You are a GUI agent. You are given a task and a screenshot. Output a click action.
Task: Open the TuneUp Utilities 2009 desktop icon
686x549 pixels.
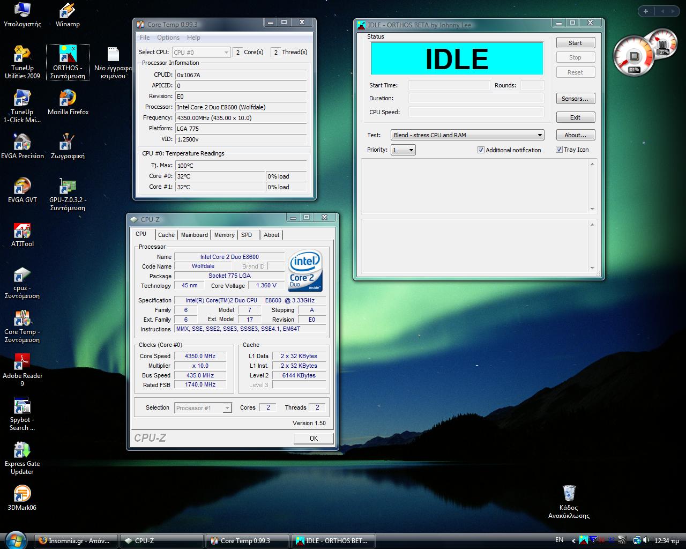point(23,62)
